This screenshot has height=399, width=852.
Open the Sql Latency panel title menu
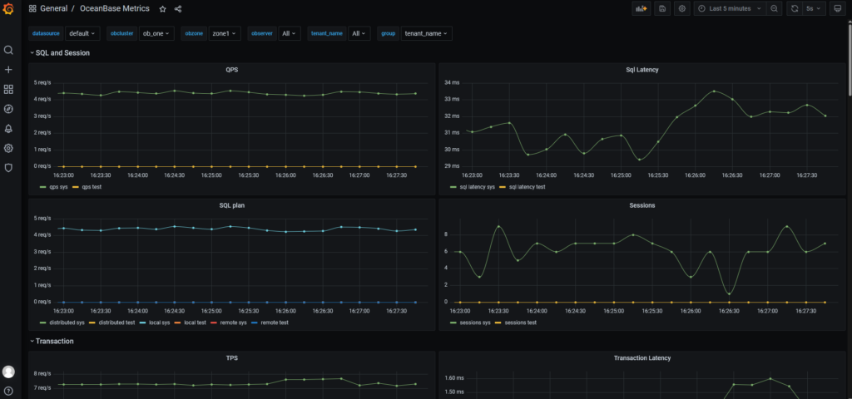coord(642,70)
